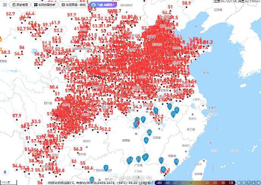Click the 57.9 temperature station label
This screenshot has width=261, height=185.
[x=17, y=116]
